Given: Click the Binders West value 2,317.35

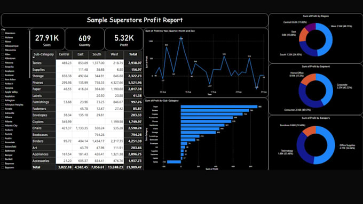Looking at the screenshot, I should pyautogui.click(x=117, y=141).
